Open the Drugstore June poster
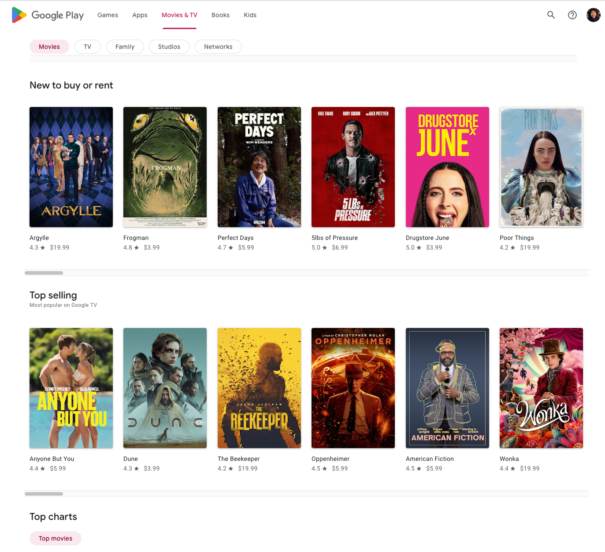 [x=447, y=167]
